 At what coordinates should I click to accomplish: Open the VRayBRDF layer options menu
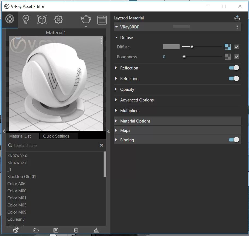(x=237, y=27)
